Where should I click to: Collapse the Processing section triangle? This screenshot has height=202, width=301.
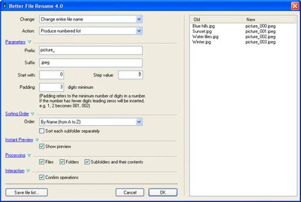29,155
